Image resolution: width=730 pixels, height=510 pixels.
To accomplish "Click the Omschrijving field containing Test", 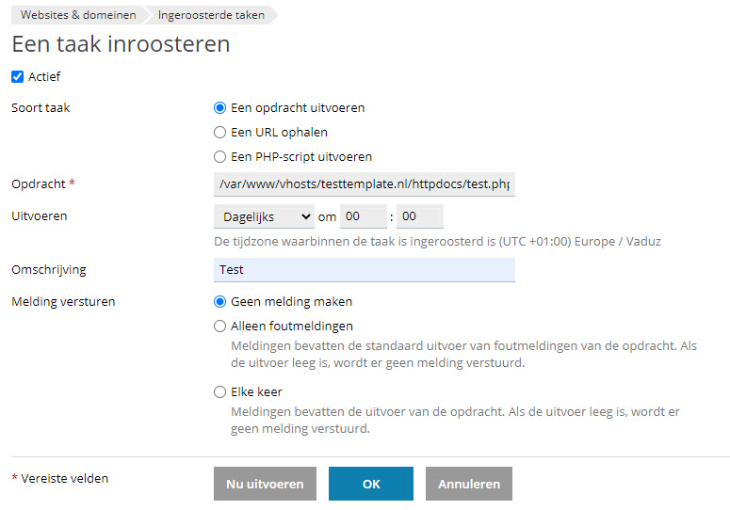I will coord(365,270).
